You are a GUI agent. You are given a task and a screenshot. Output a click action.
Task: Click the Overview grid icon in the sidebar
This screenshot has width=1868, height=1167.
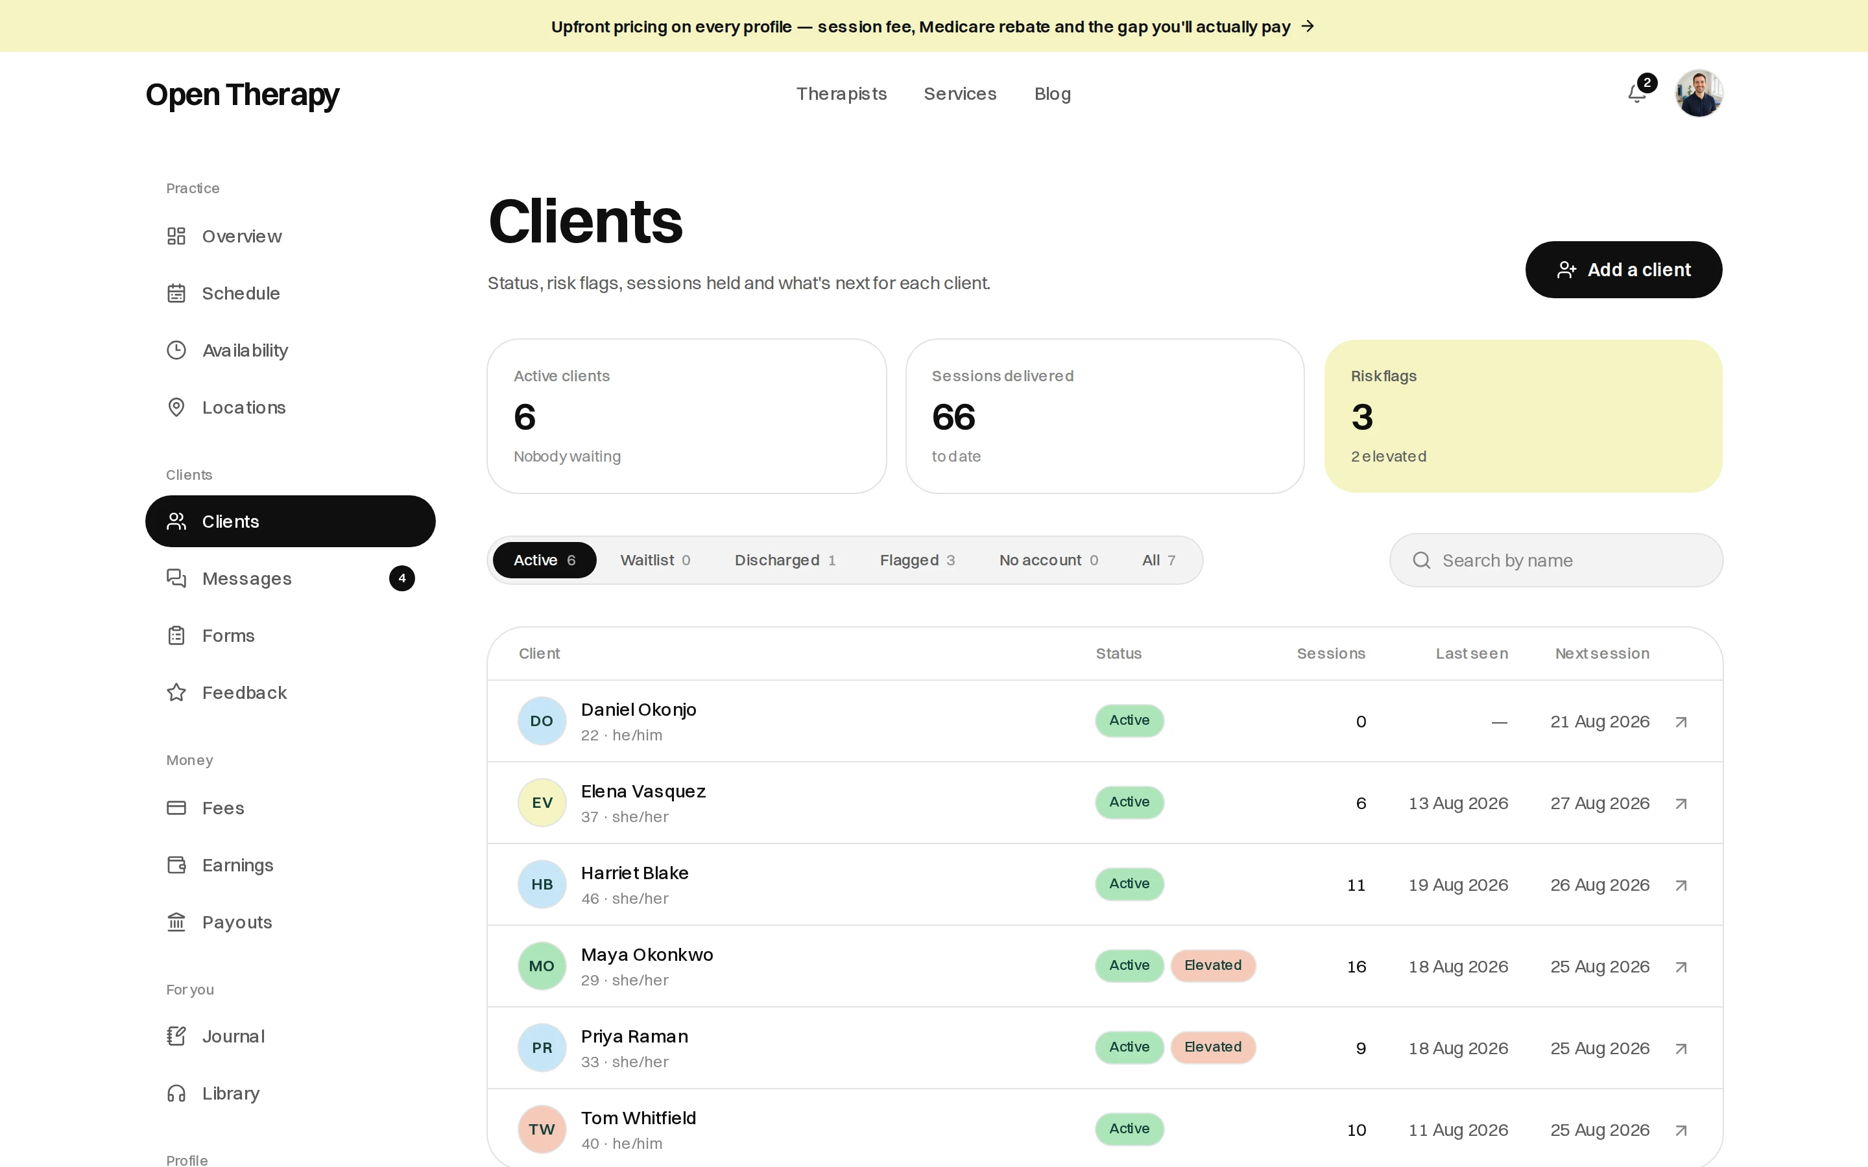click(x=177, y=236)
